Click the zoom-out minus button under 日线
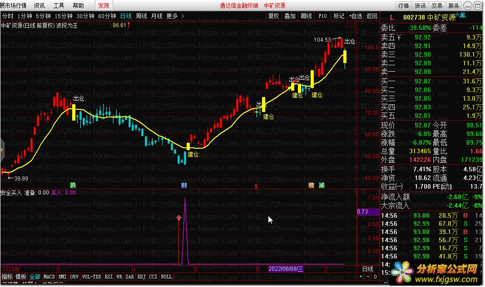Image resolution: width=485 pixels, height=287 pixels. pos(368,276)
